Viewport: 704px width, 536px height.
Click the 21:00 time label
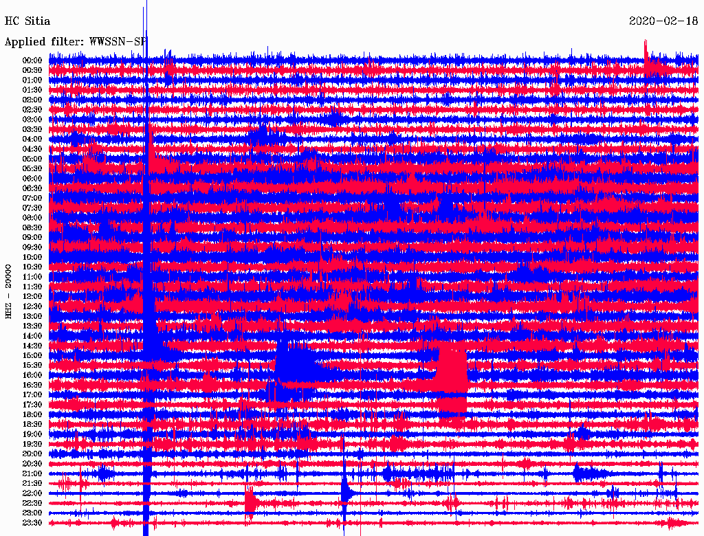tap(32, 473)
